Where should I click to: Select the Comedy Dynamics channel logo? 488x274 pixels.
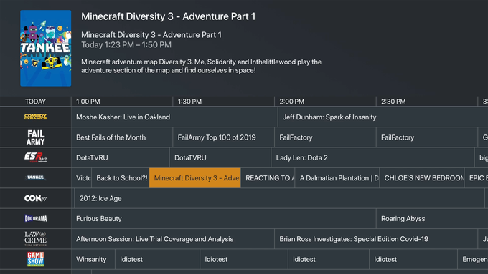[35, 117]
